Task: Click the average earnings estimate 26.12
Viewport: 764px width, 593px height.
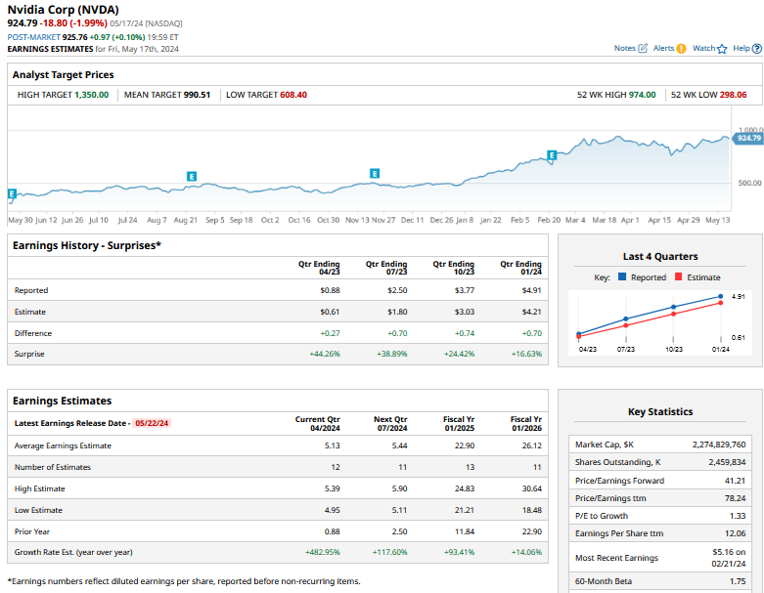Action: 531,445
